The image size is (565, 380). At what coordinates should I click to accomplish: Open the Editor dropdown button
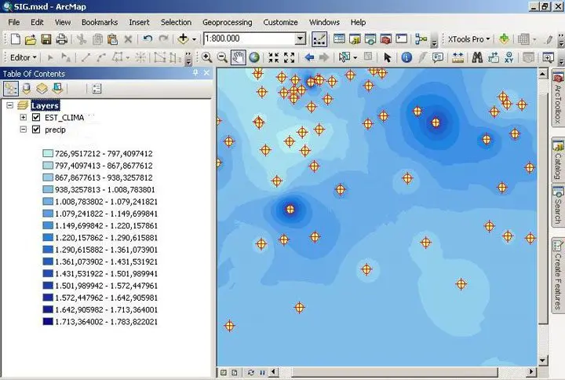point(24,57)
